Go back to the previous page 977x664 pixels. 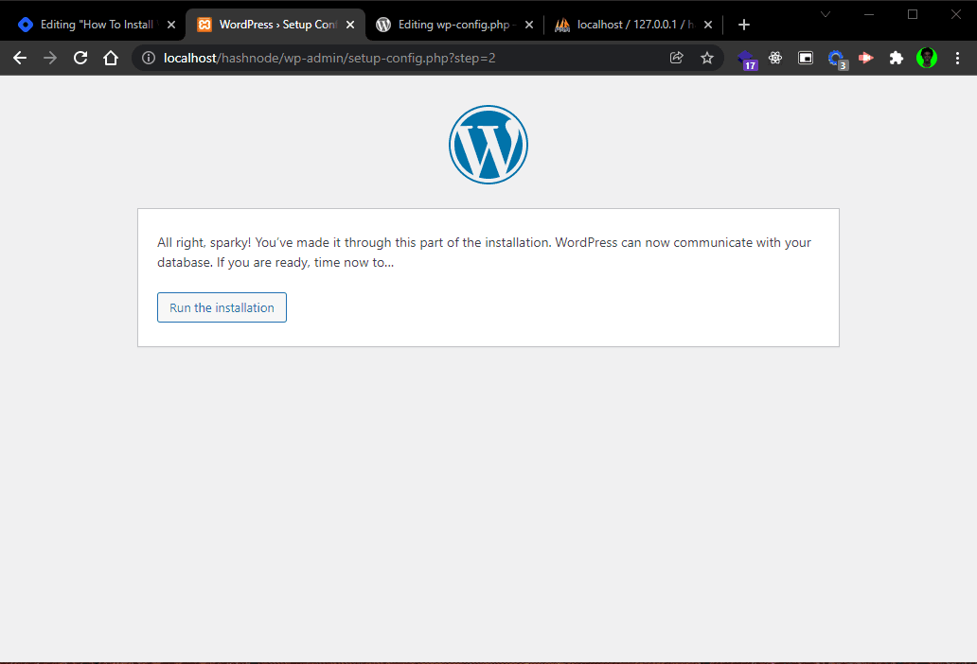tap(20, 58)
